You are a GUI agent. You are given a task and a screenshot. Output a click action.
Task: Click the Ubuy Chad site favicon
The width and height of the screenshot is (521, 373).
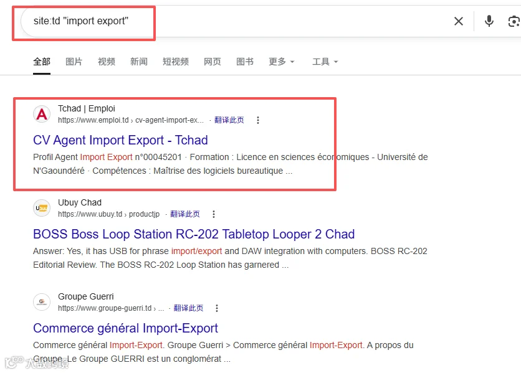[42, 208]
